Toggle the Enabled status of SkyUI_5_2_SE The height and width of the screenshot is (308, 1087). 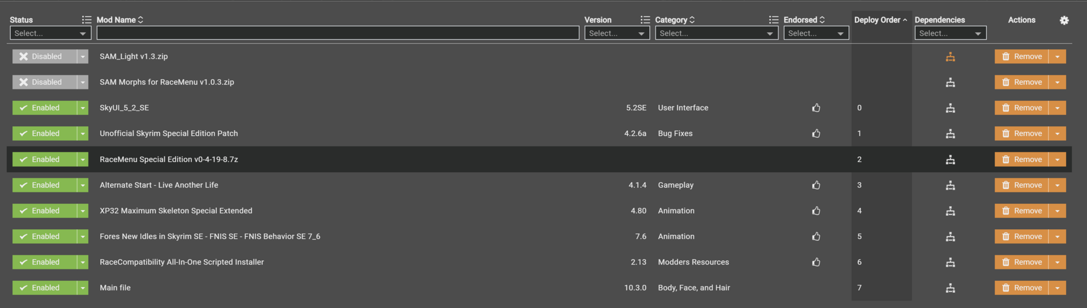coord(45,108)
